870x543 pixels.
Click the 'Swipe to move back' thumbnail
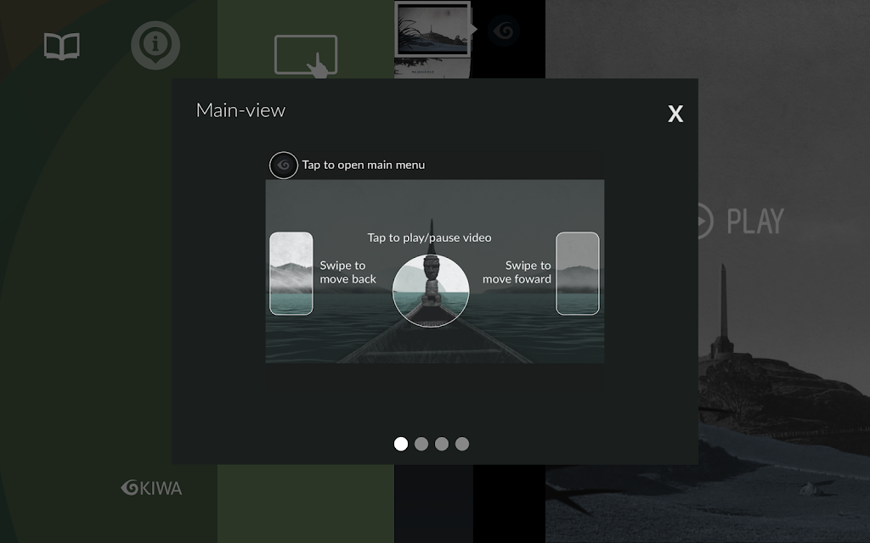(291, 273)
